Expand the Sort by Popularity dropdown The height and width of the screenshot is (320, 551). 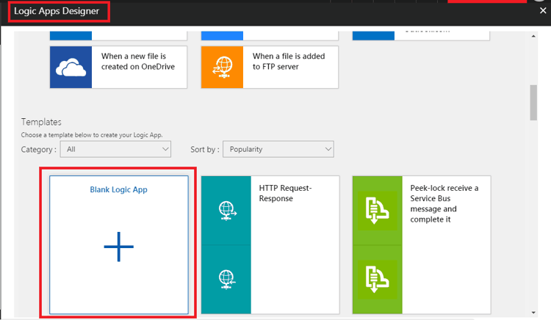coord(278,149)
